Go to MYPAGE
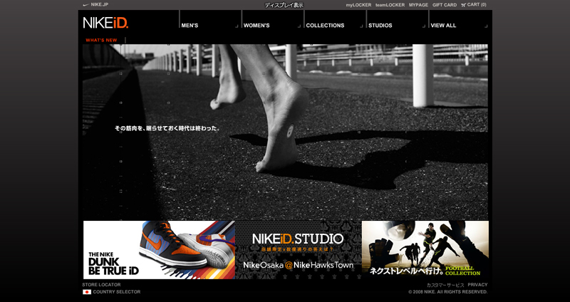The height and width of the screenshot is (302, 570). pyautogui.click(x=419, y=5)
